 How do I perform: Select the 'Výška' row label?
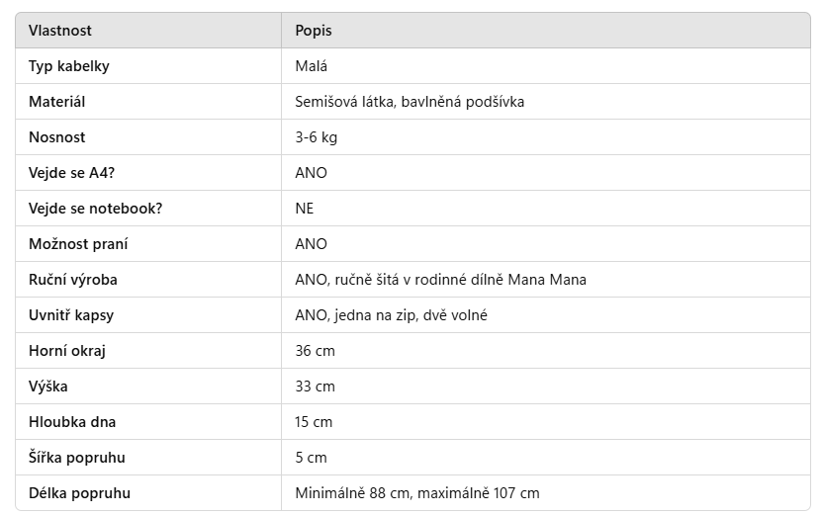pyautogui.click(x=48, y=387)
